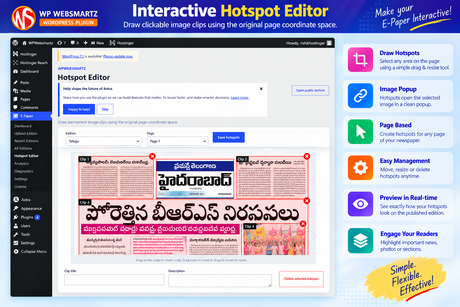Open Upload Edition submenu item
The height and width of the screenshot is (307, 460).
click(x=26, y=133)
